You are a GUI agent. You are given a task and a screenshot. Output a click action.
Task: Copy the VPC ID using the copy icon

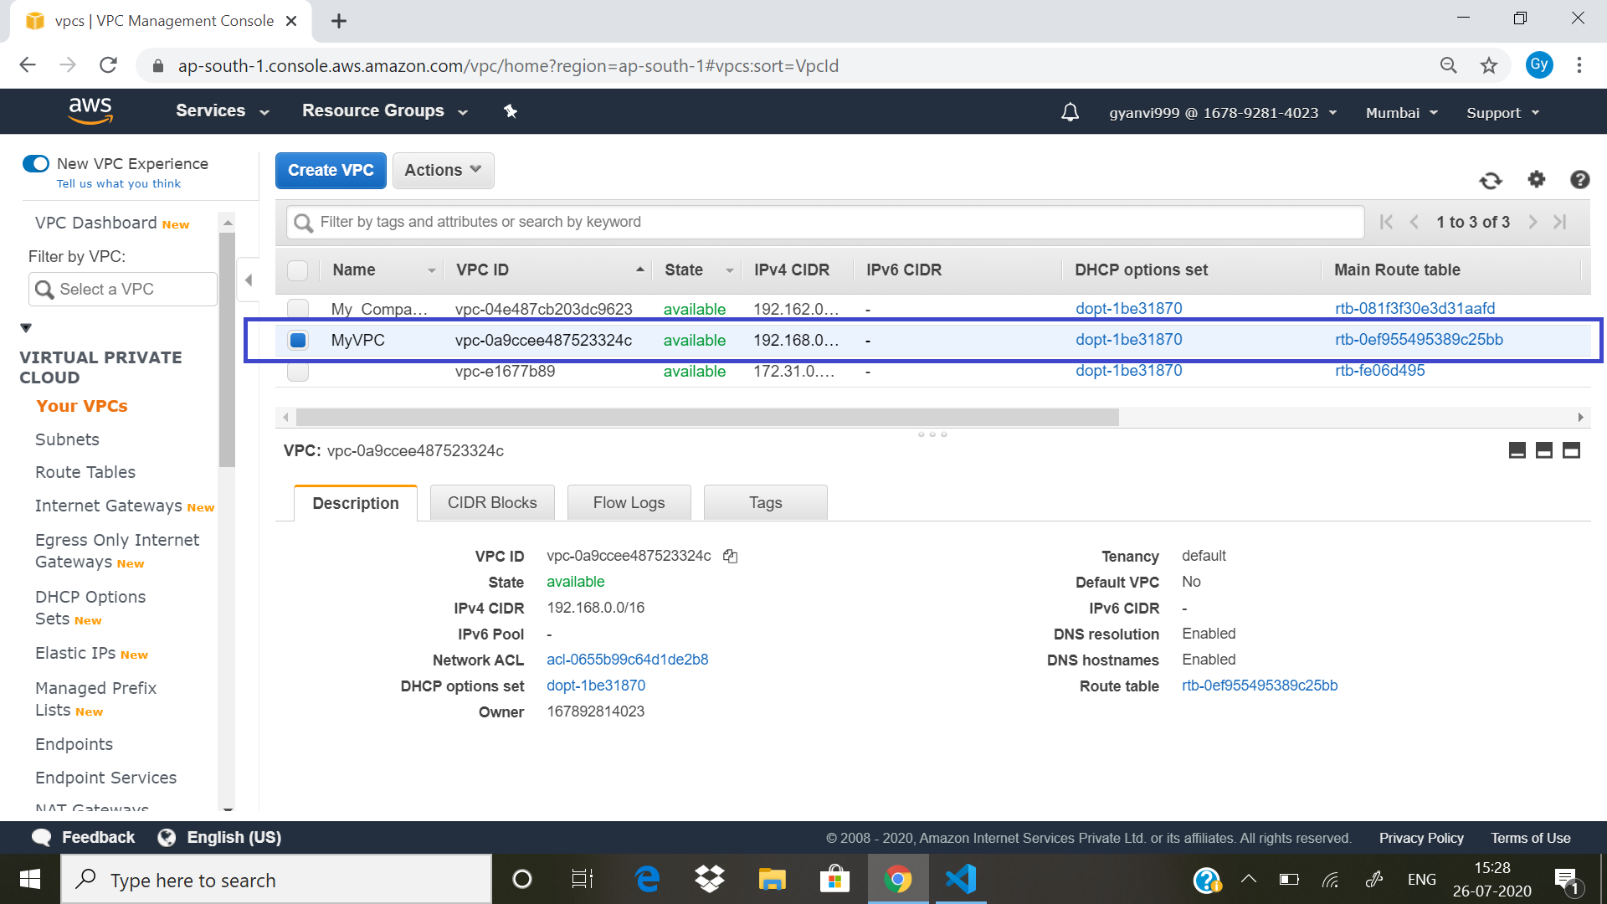pyautogui.click(x=729, y=556)
